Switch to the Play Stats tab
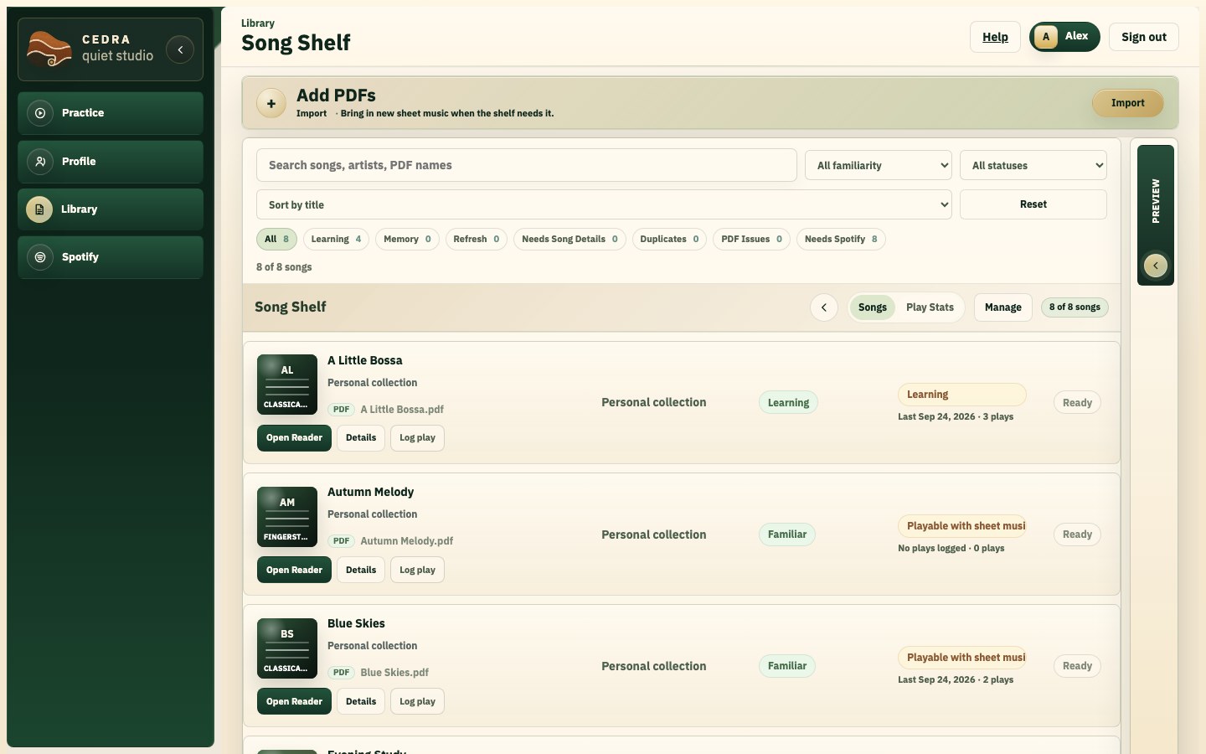 coord(930,307)
